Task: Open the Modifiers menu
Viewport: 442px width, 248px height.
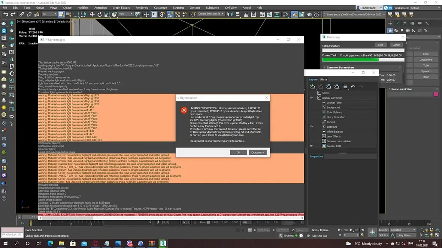Action: [83, 8]
